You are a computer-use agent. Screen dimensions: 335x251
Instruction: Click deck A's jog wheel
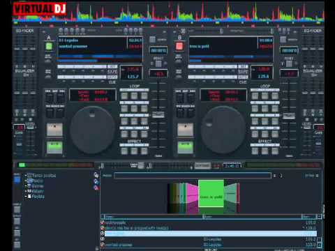coord(92,130)
